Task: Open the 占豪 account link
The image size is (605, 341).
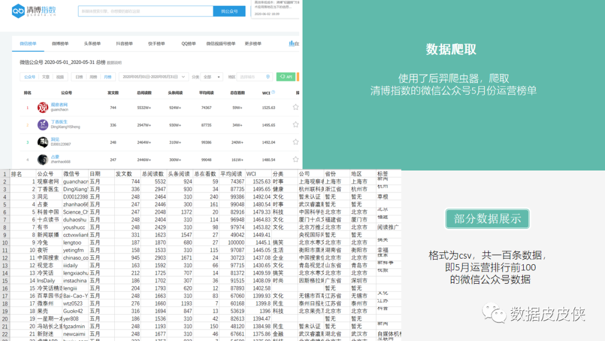Action: click(55, 157)
